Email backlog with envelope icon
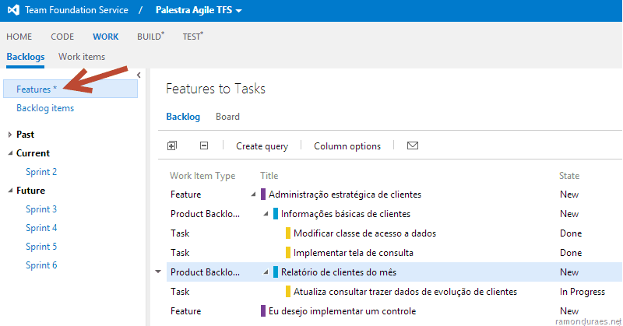 pyautogui.click(x=413, y=145)
